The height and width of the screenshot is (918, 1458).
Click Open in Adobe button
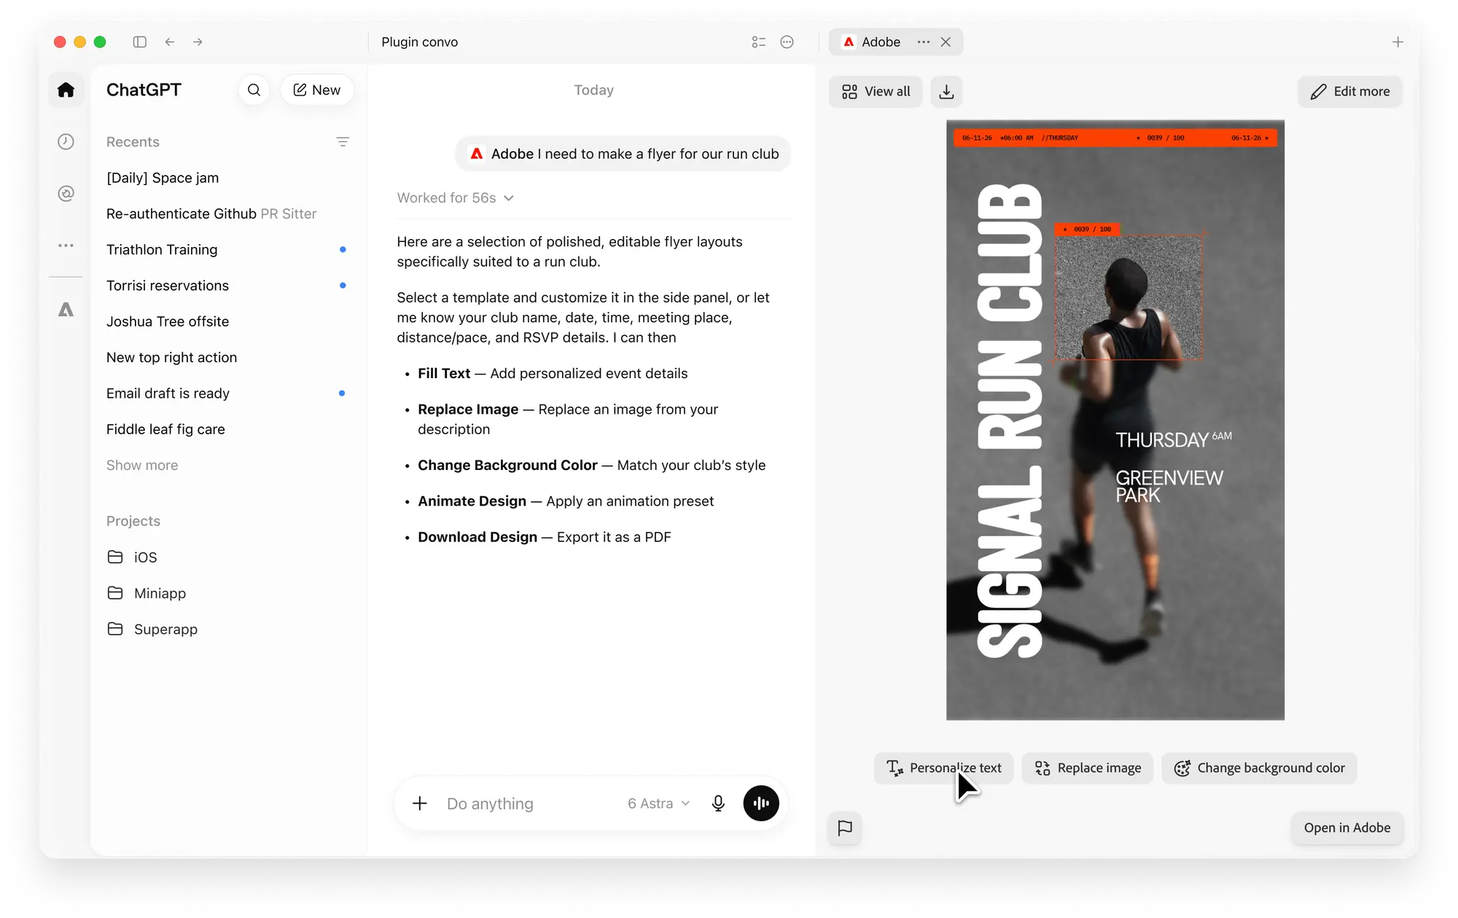pos(1346,828)
